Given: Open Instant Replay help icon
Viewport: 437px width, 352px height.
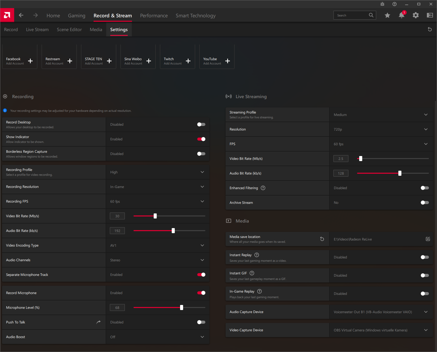Looking at the screenshot, I should click(x=257, y=255).
